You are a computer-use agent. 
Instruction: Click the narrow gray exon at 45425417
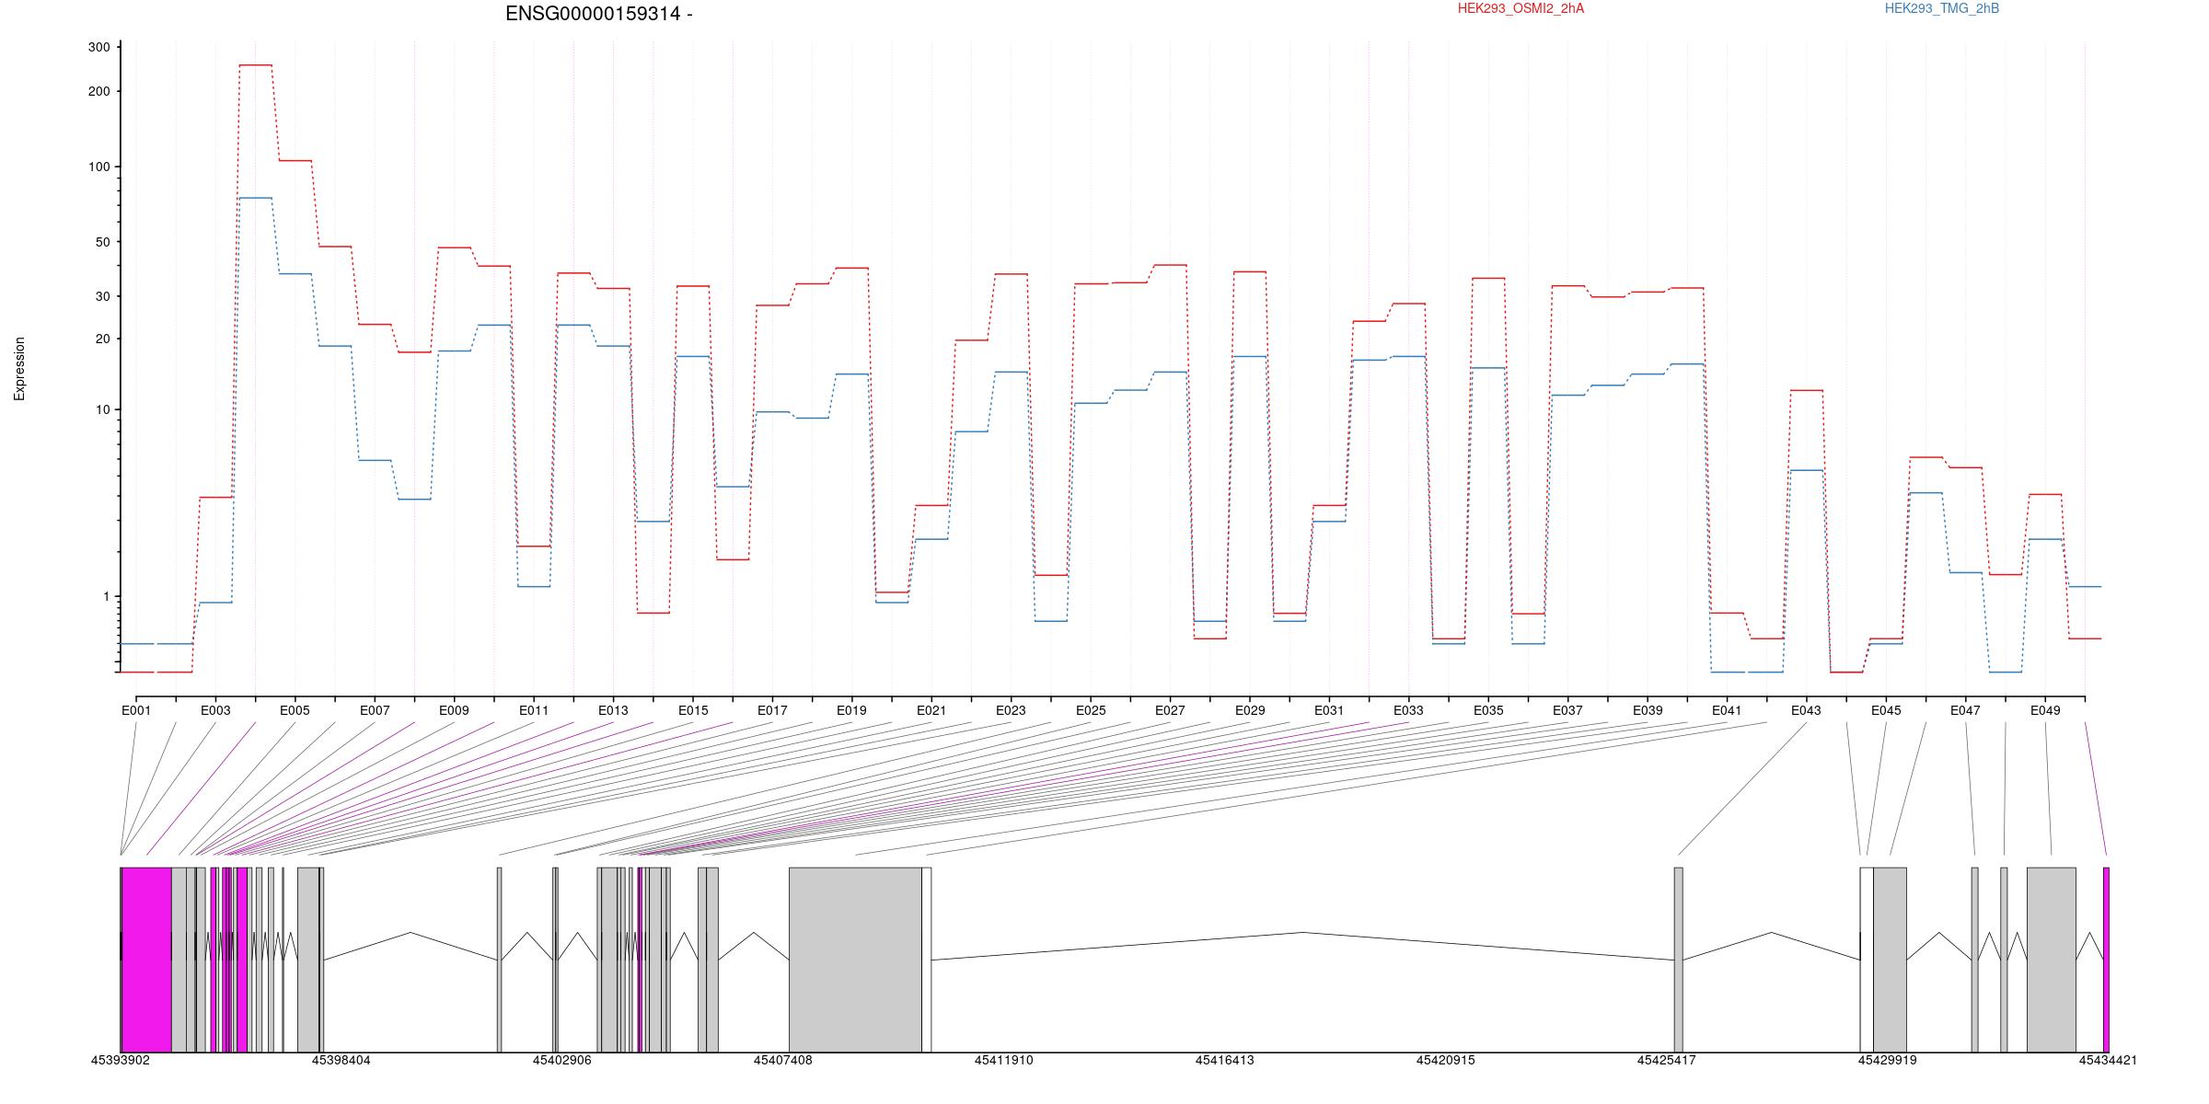click(1679, 960)
